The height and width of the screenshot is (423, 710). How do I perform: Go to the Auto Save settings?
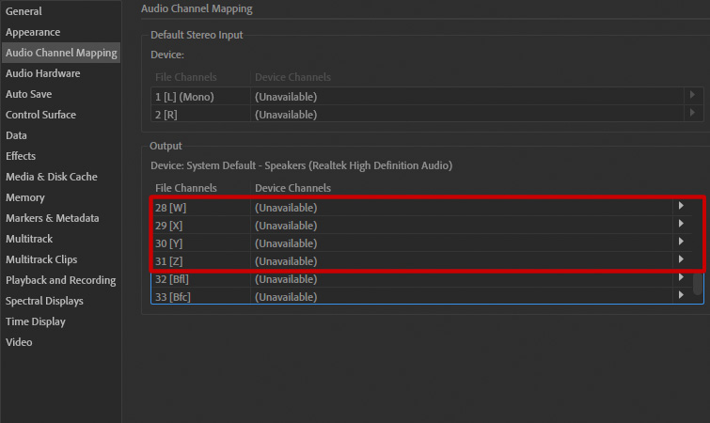coord(29,94)
